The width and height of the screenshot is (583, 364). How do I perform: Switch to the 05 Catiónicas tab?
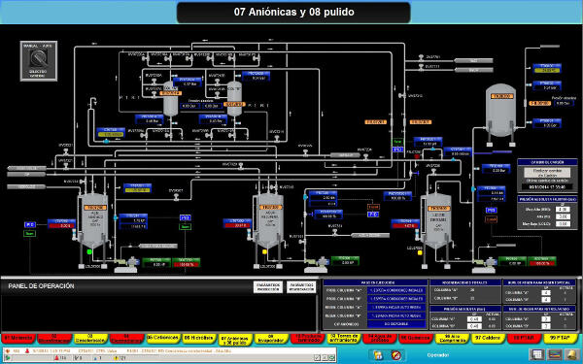tap(162, 338)
